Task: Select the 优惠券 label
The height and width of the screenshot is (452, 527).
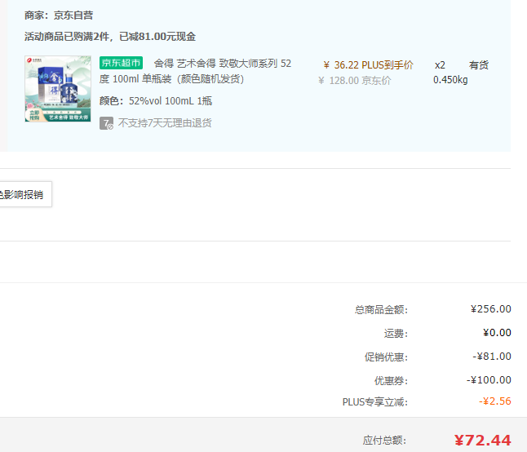Action: click(391, 381)
